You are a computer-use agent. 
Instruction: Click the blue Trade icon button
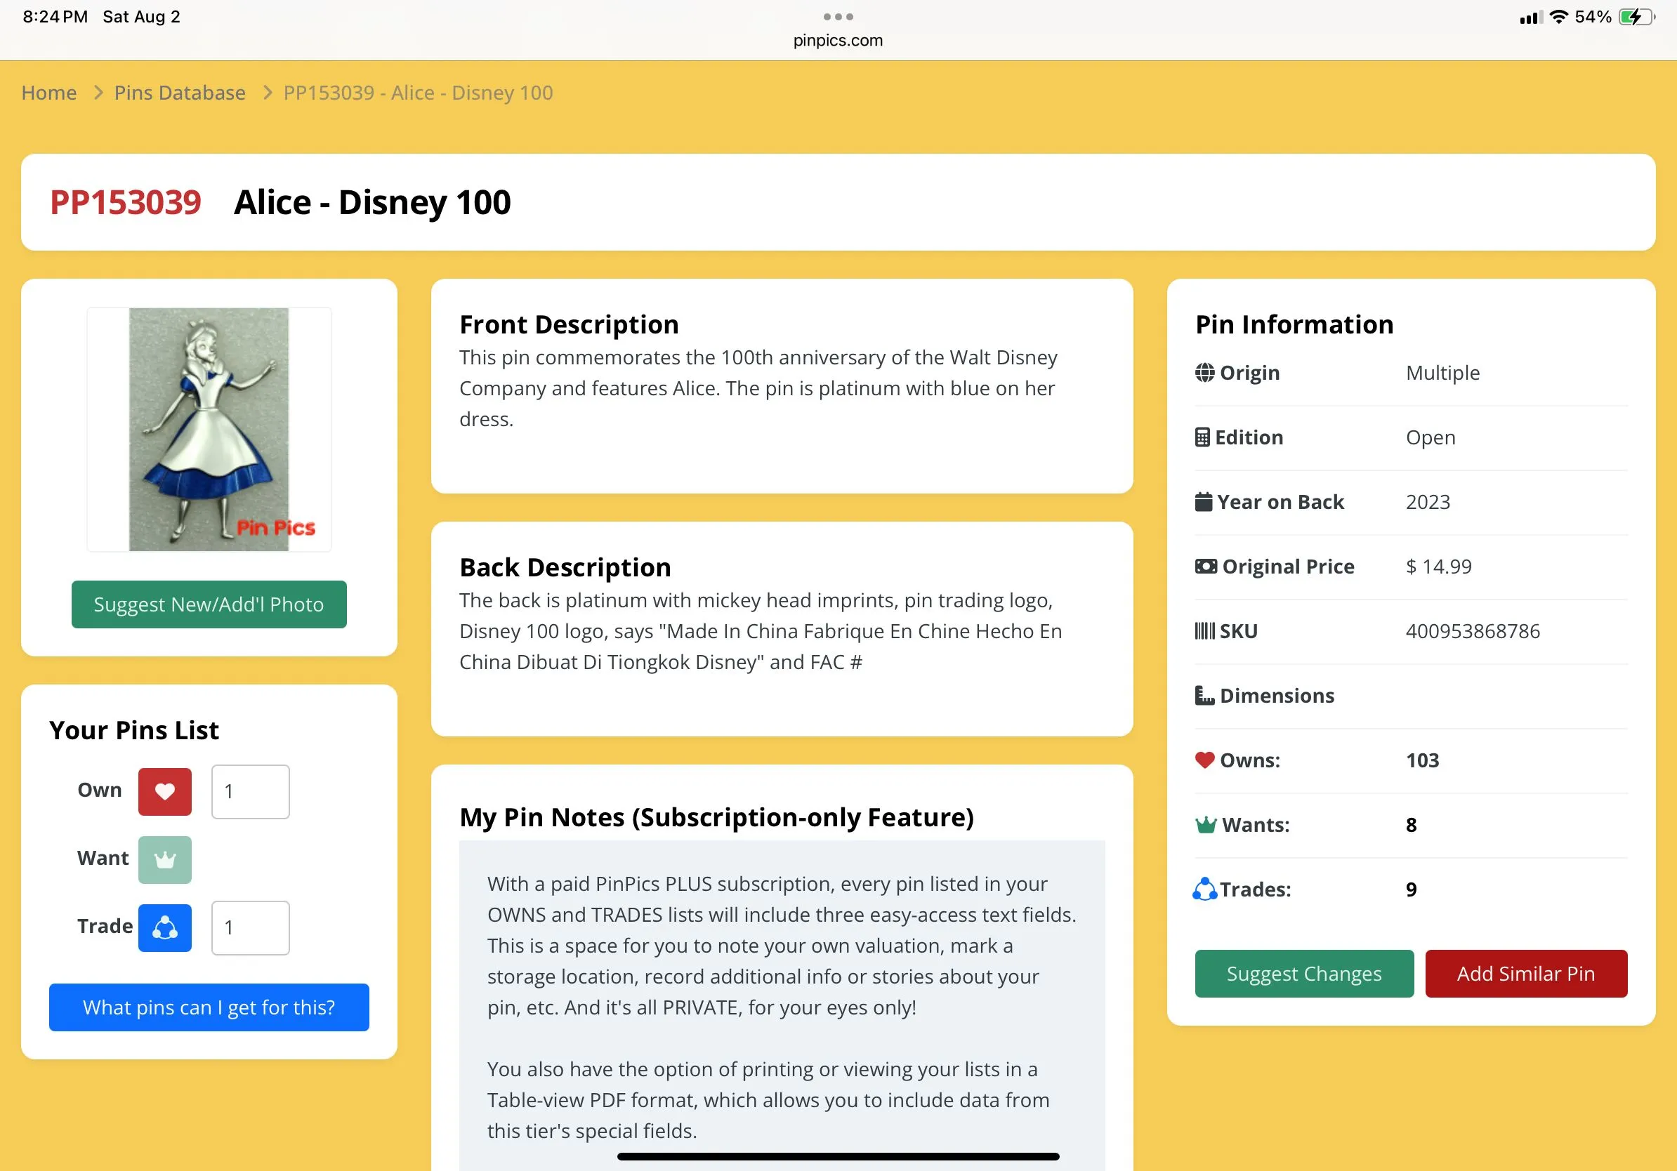tap(165, 927)
